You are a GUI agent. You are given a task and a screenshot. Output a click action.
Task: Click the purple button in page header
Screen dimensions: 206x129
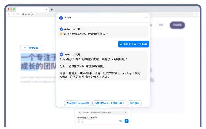pyautogui.click(x=177, y=25)
